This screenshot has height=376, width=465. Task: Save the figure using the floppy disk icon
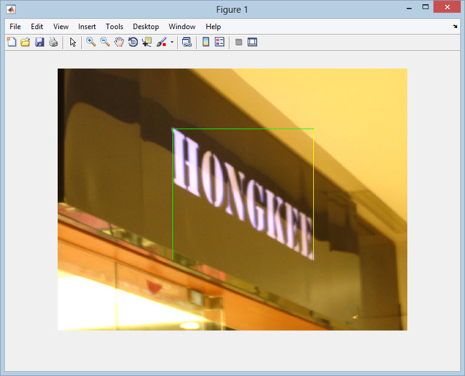point(39,42)
